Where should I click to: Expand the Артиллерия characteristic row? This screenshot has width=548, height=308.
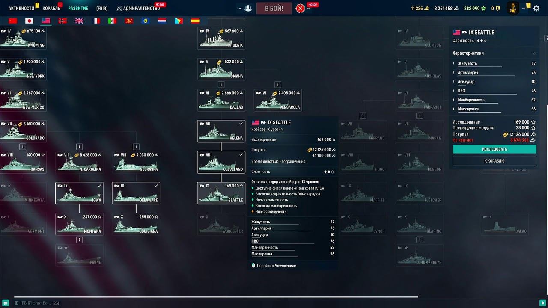tap(494, 73)
